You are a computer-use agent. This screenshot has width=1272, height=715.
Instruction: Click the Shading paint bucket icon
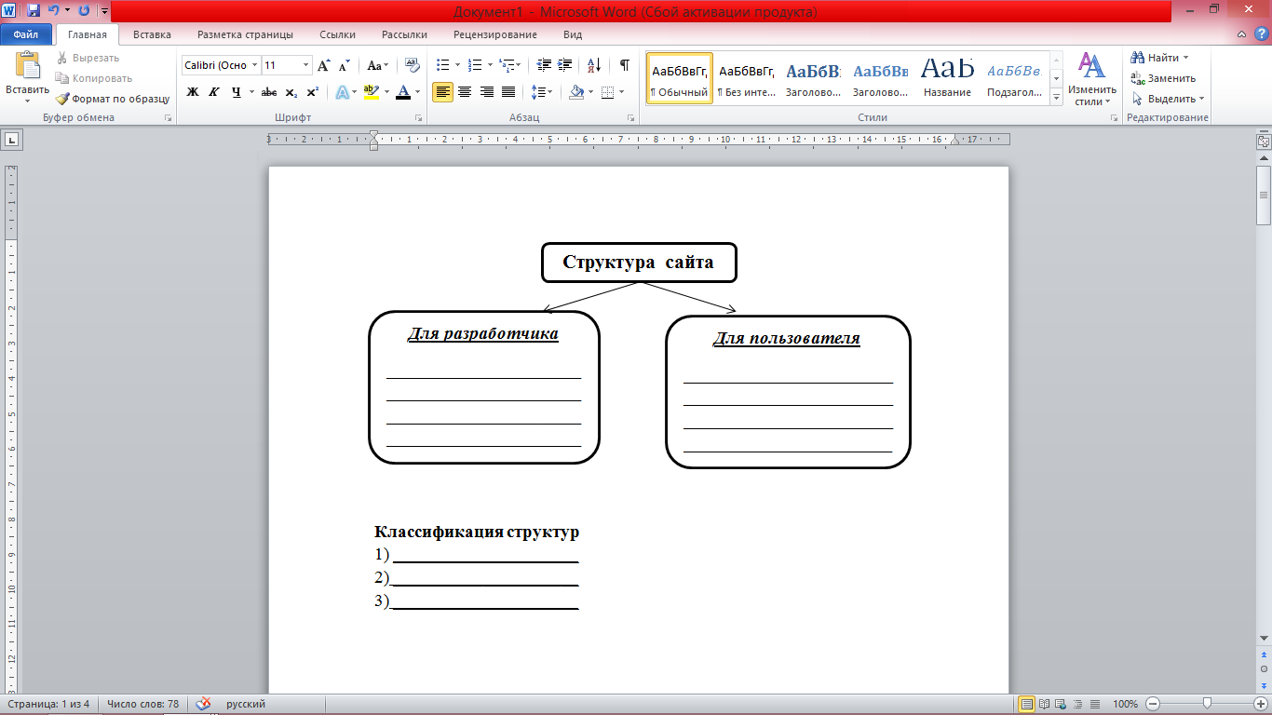click(x=576, y=92)
